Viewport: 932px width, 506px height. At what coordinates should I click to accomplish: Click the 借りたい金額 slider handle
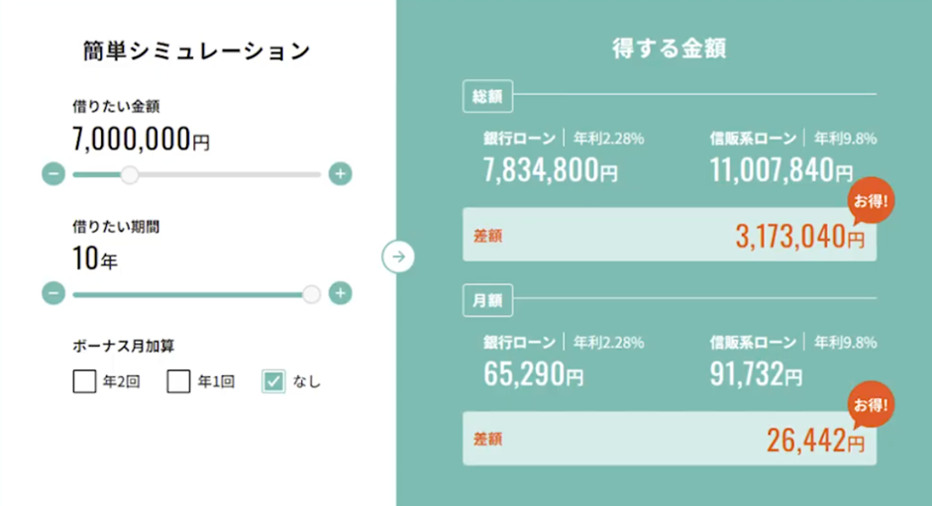point(129,175)
